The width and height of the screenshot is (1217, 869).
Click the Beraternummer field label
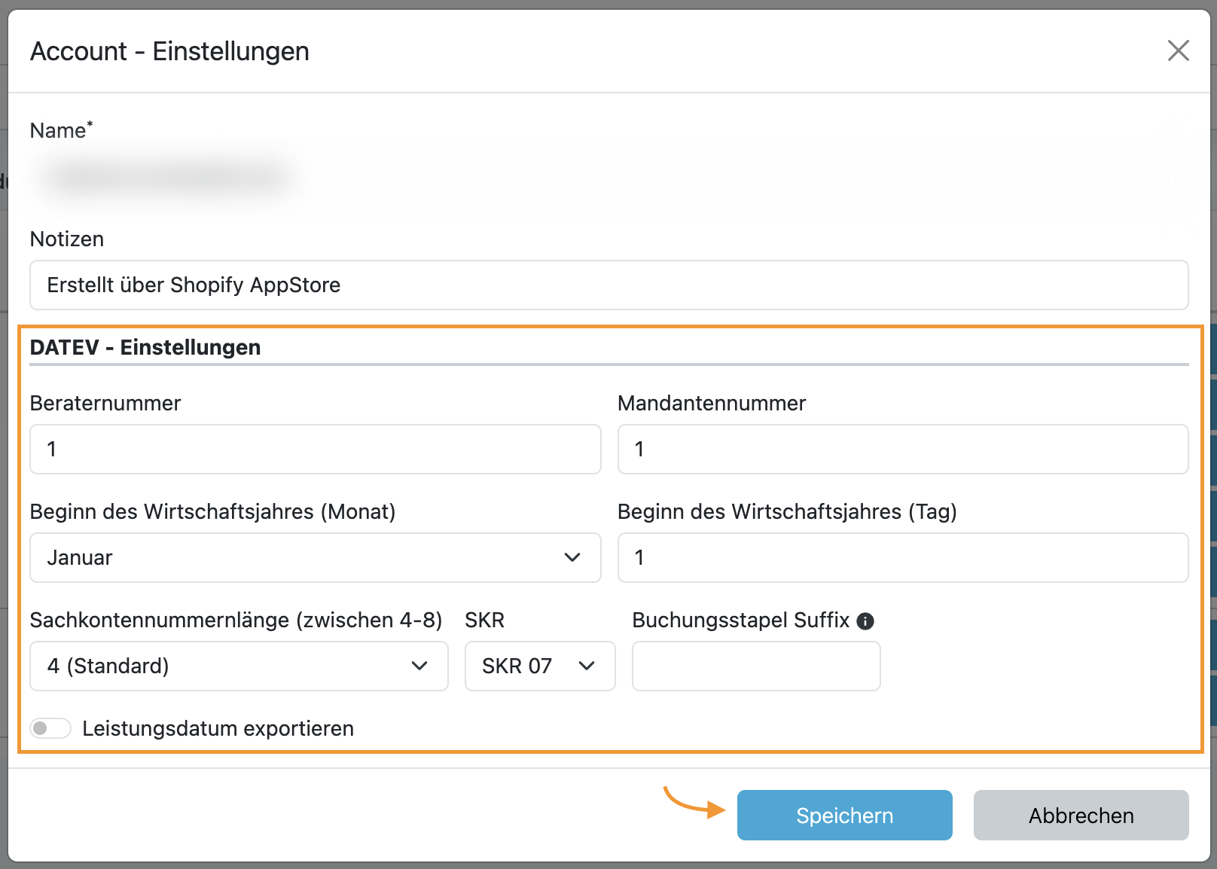[105, 403]
